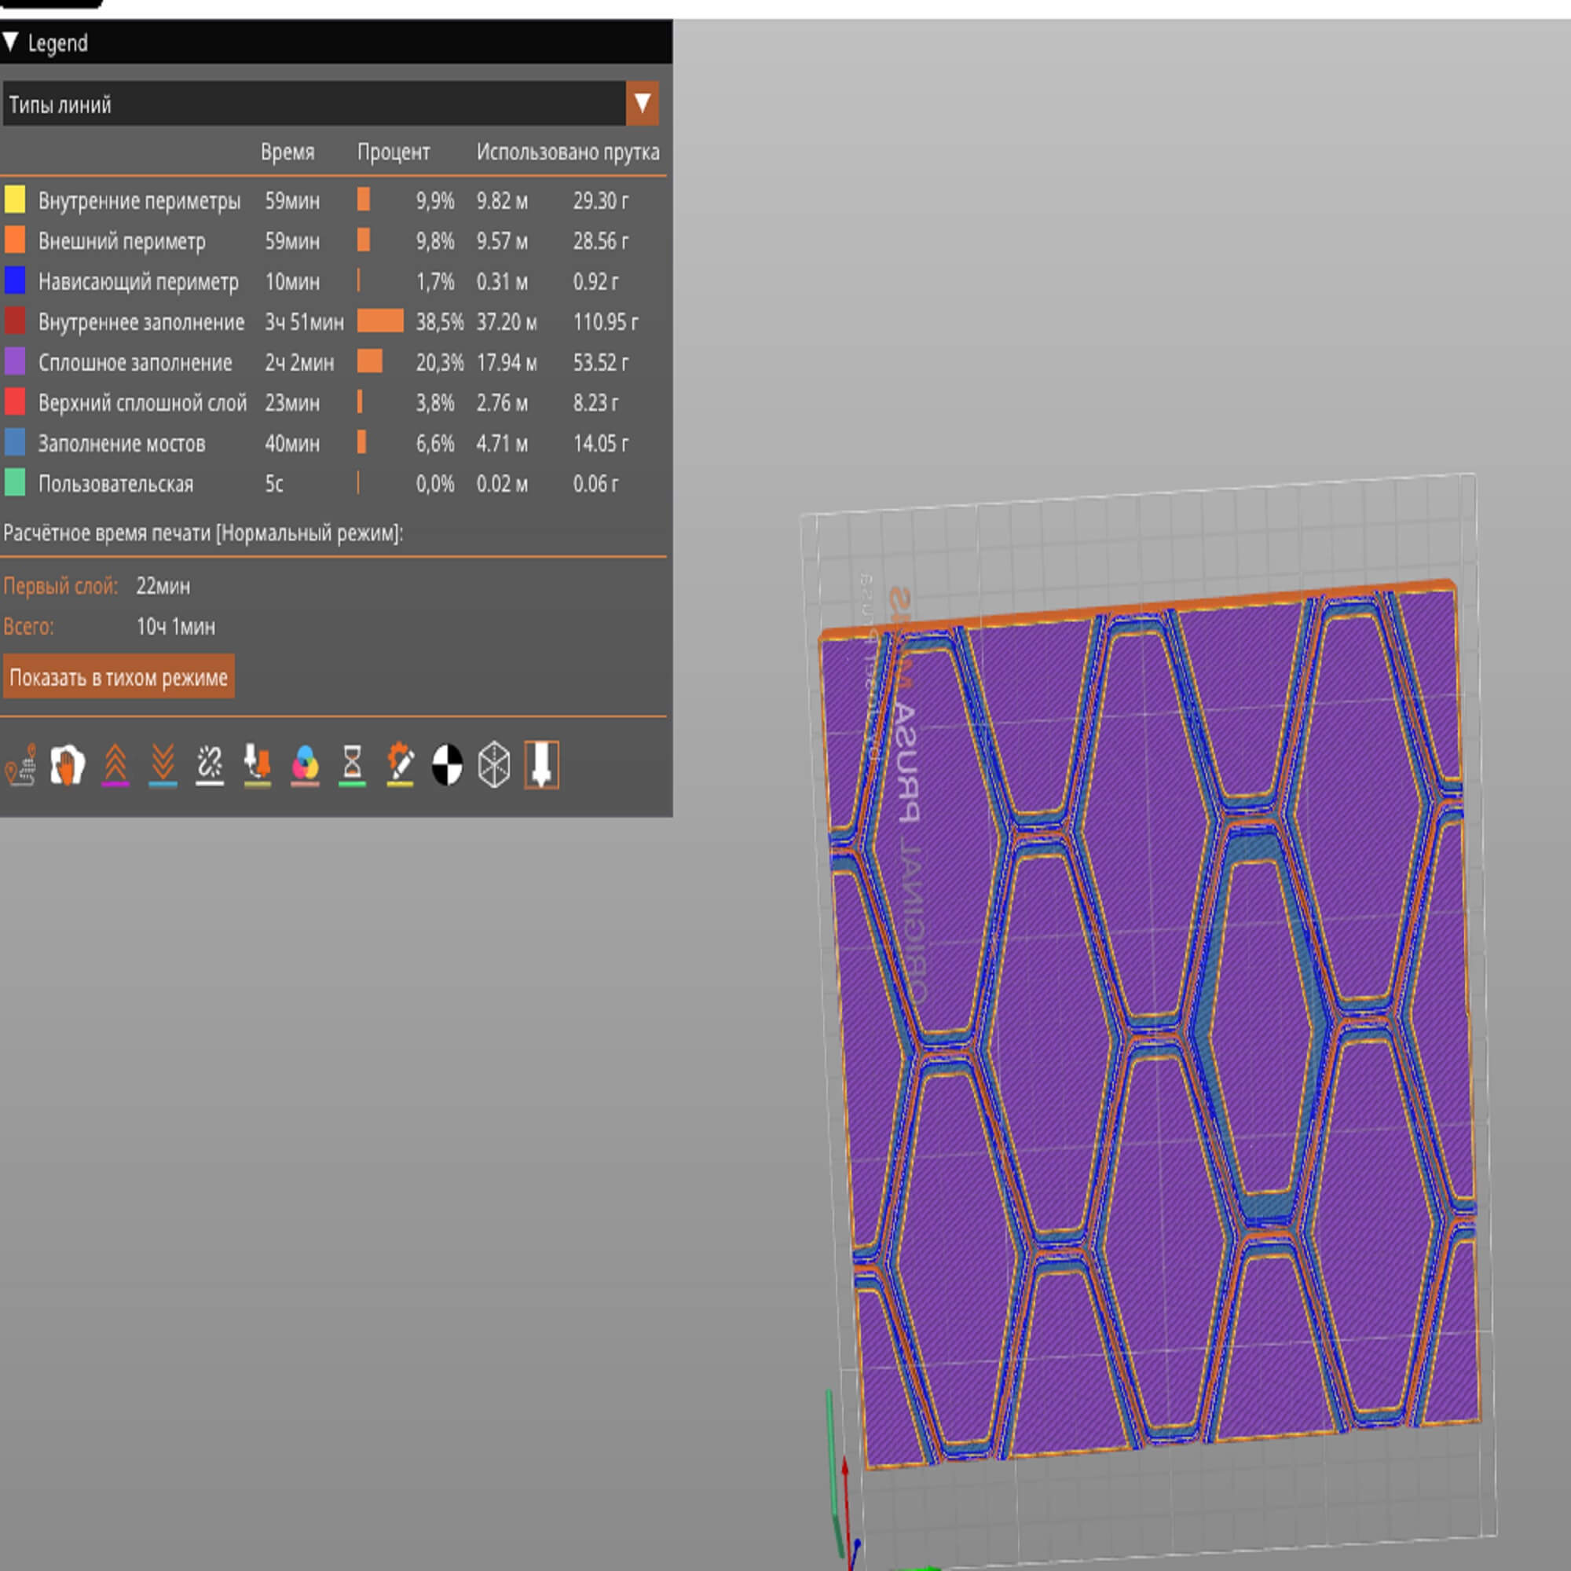Select the Сплошное заполнение row label
Viewport: 1571px width, 1571px height.
[x=135, y=363]
